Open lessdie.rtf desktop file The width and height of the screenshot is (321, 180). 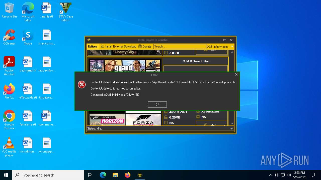click(47, 10)
